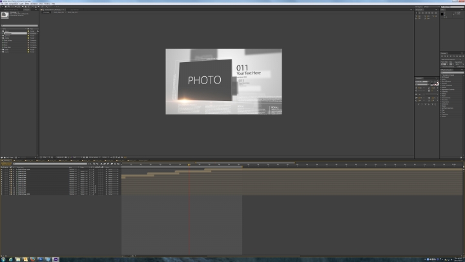The height and width of the screenshot is (262, 465).
Task: Hide layer 8 with its eye toggle
Action: coord(1,184)
